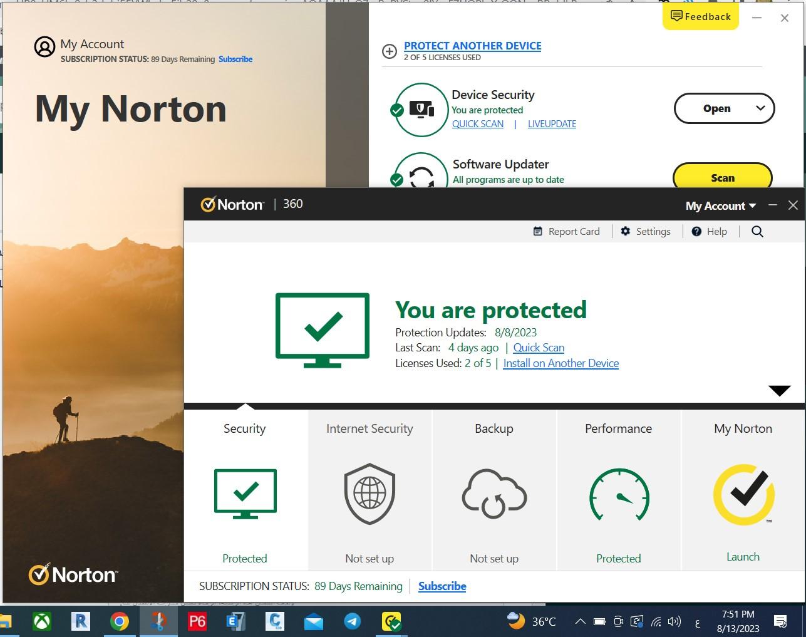This screenshot has width=806, height=637.
Task: Expand the Open button dropdown arrow
Action: [760, 108]
